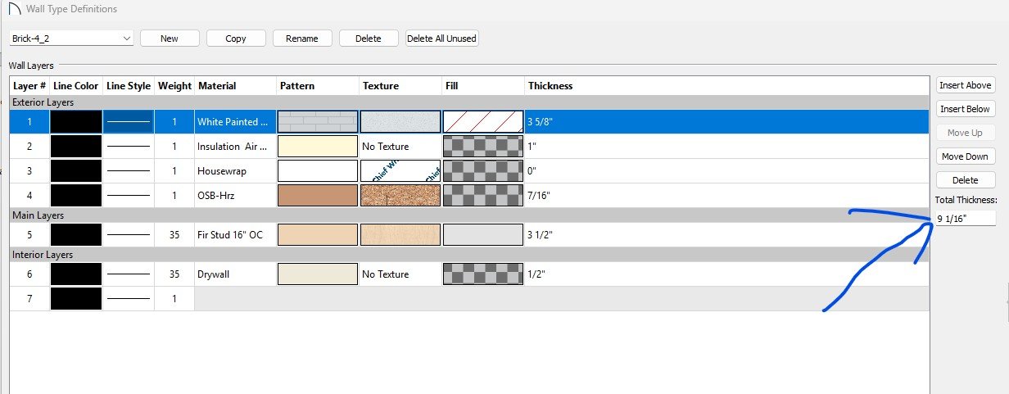Viewport: 1009px width, 394px height.
Task: Click the New wall type button
Action: [x=170, y=38]
